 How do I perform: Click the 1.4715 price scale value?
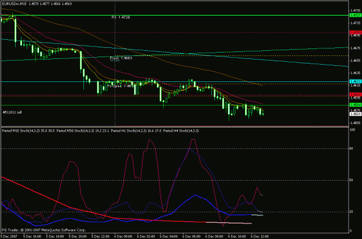tap(355, 23)
